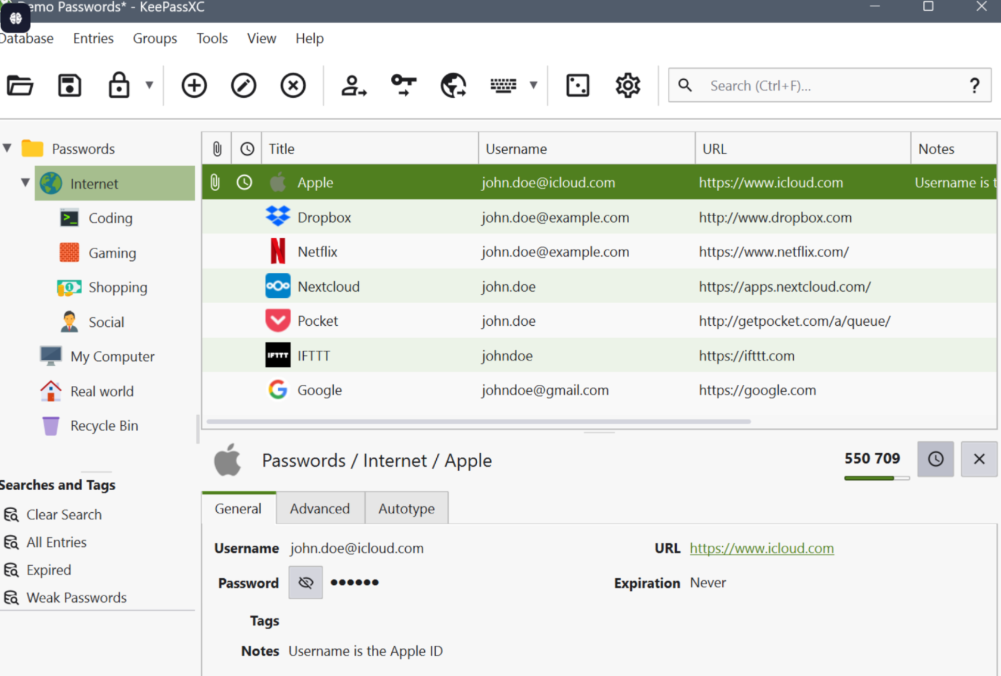Sort entries by the Title column header
The image size is (1001, 676).
[x=370, y=149]
